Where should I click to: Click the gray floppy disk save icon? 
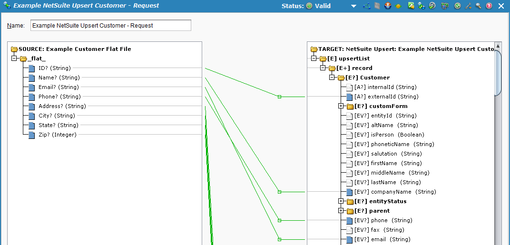377,6
